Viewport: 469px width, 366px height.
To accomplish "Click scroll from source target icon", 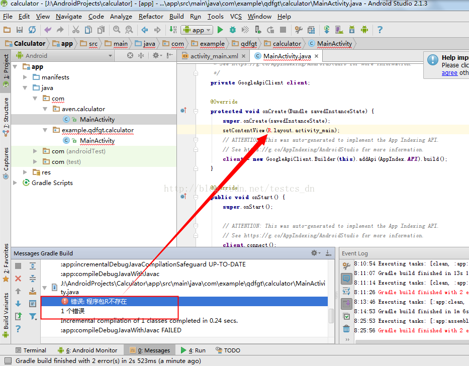I will pyautogui.click(x=130, y=55).
